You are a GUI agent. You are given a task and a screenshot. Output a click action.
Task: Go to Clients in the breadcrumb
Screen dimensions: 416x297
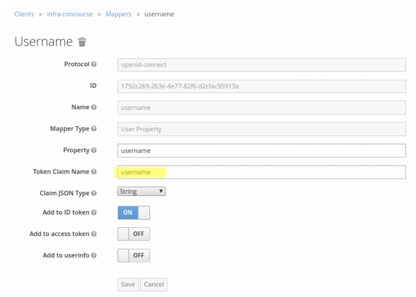(x=24, y=14)
